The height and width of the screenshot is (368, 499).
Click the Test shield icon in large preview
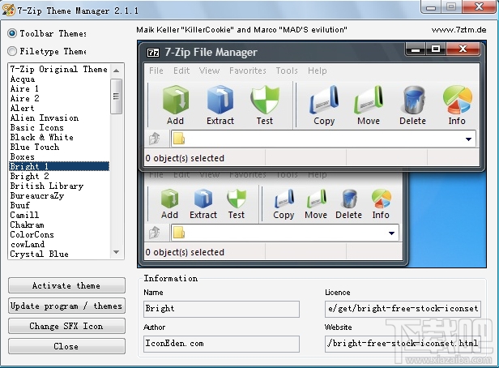265,101
